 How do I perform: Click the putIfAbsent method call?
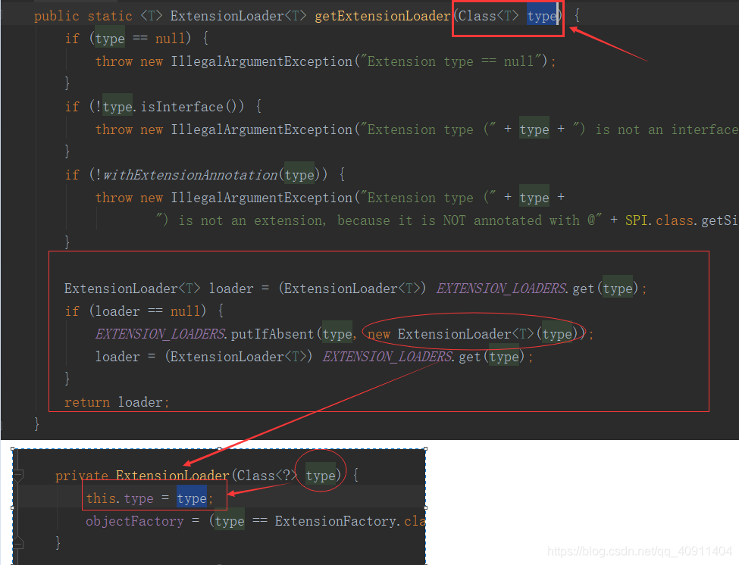click(x=272, y=334)
